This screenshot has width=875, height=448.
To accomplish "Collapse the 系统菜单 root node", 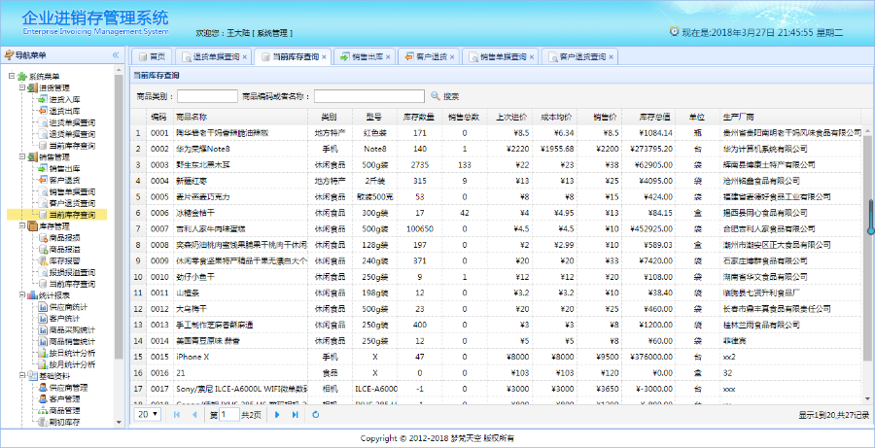I will 12,77.
